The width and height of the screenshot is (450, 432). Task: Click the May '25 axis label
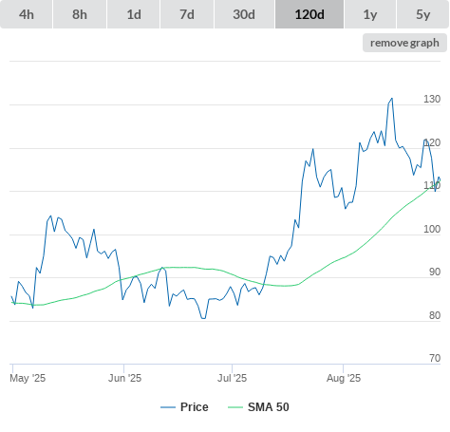(x=28, y=378)
